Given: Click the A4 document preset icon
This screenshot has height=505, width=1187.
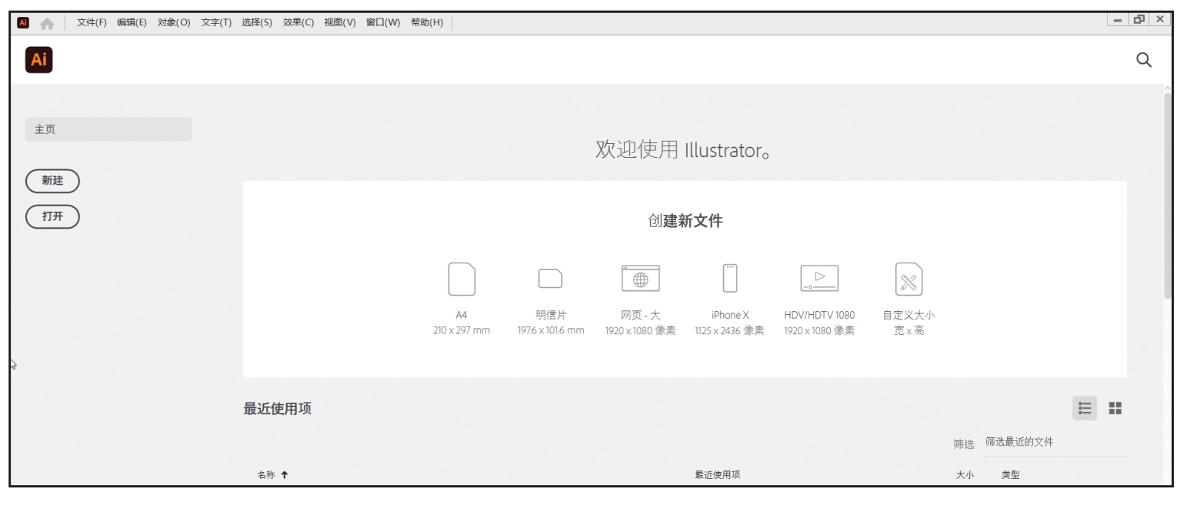Looking at the screenshot, I should [462, 279].
